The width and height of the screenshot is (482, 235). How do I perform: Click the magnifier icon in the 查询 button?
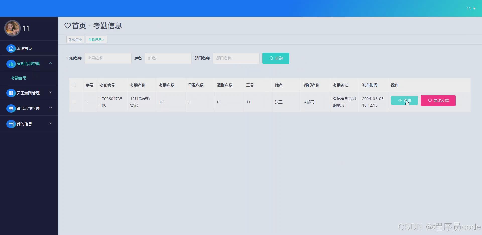click(x=271, y=58)
